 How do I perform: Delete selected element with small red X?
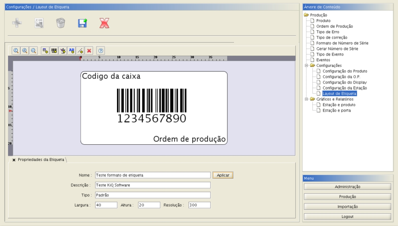(89, 51)
